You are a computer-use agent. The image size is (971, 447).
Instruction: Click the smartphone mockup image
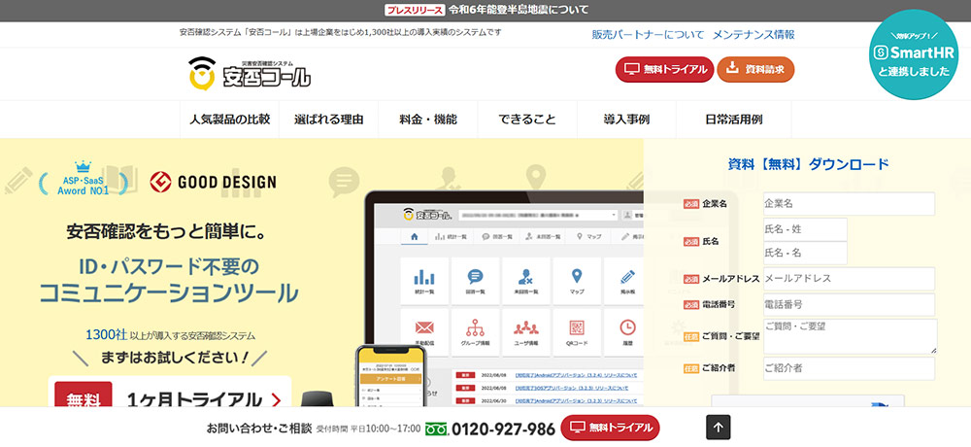[x=391, y=376]
